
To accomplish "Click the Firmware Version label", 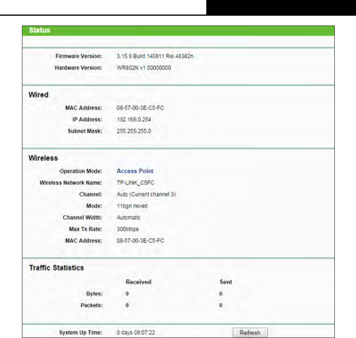I will coord(79,56).
